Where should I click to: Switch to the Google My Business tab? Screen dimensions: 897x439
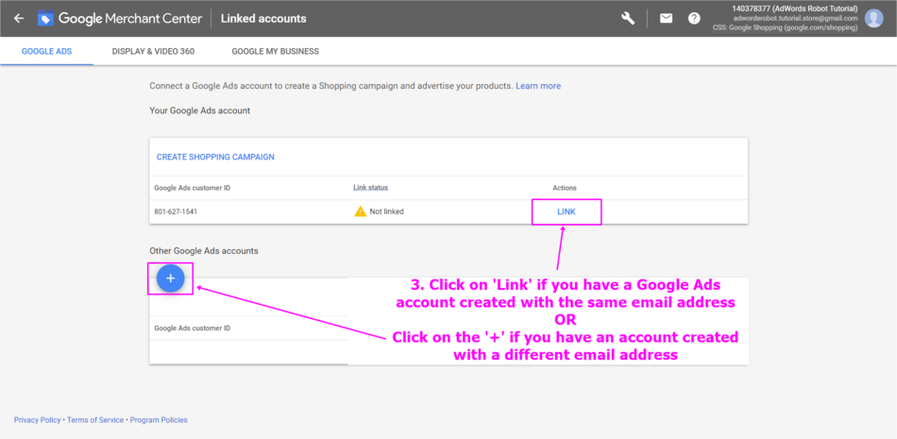[x=275, y=51]
